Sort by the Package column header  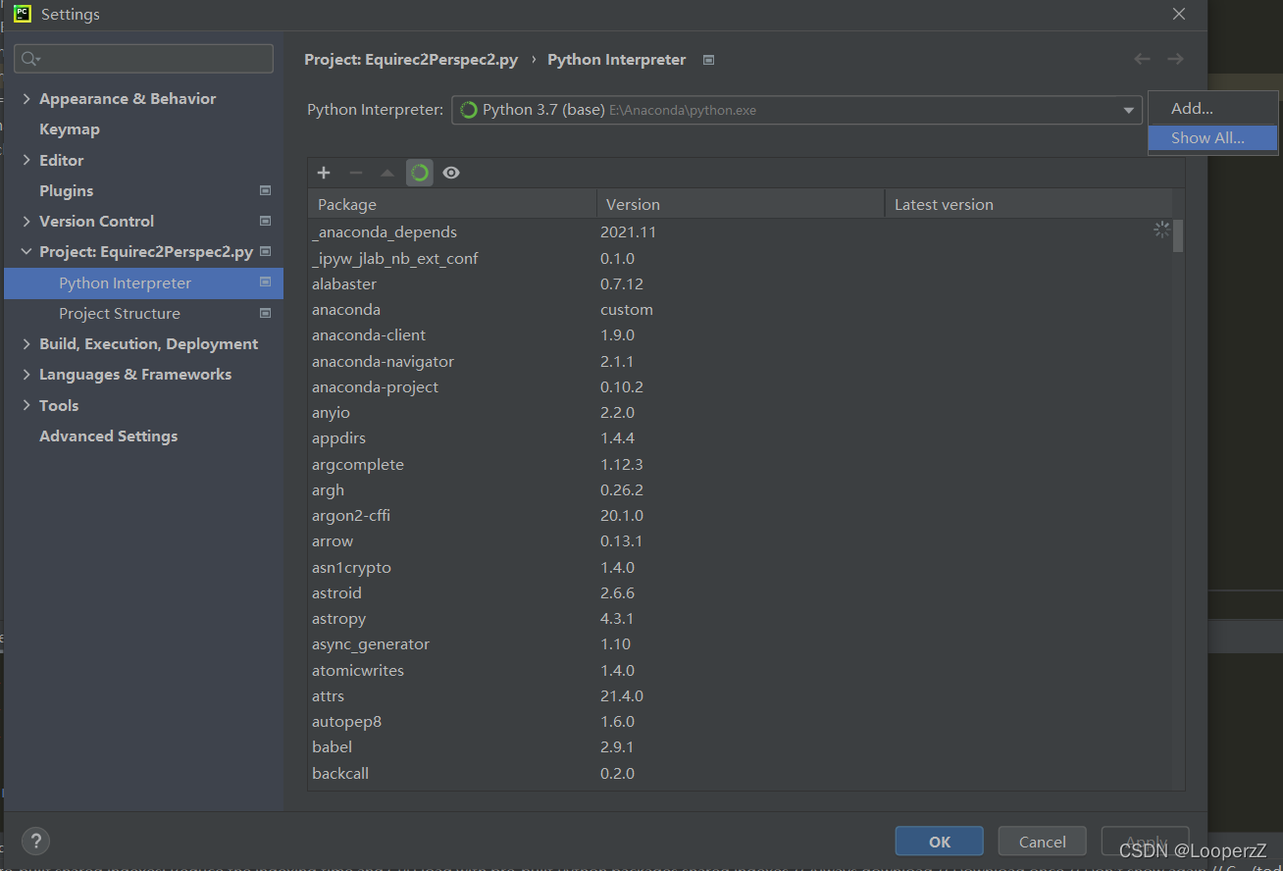pyautogui.click(x=452, y=204)
